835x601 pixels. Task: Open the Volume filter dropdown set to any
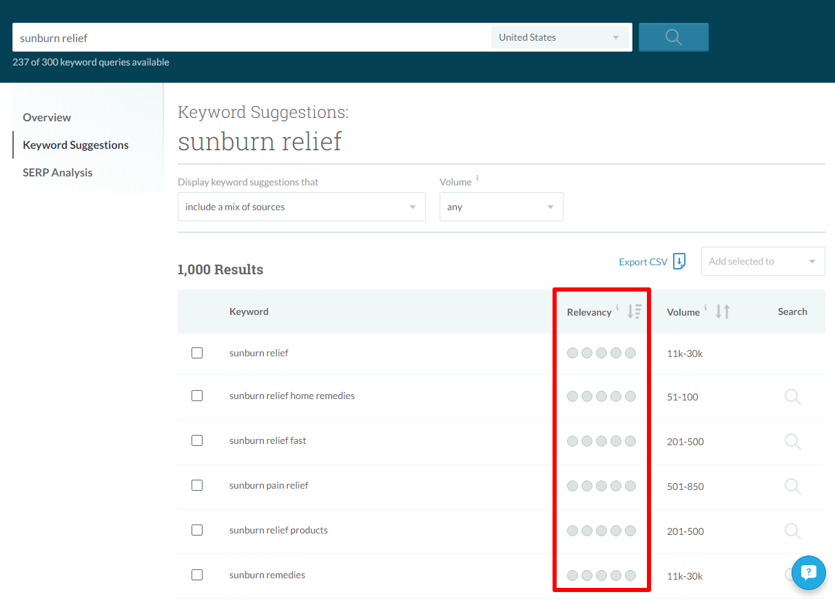tap(502, 207)
